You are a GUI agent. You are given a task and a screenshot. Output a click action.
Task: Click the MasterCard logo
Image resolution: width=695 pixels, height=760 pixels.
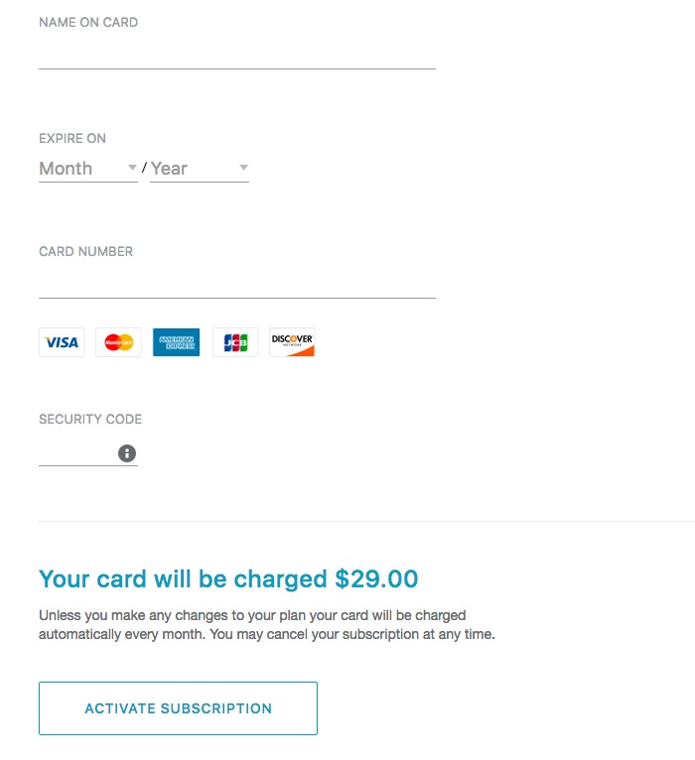(x=118, y=342)
